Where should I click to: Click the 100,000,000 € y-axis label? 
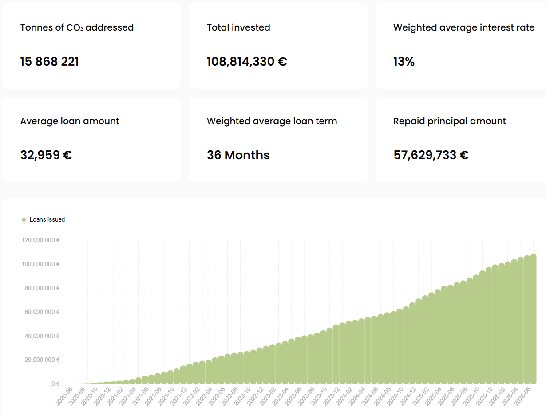[40, 264]
